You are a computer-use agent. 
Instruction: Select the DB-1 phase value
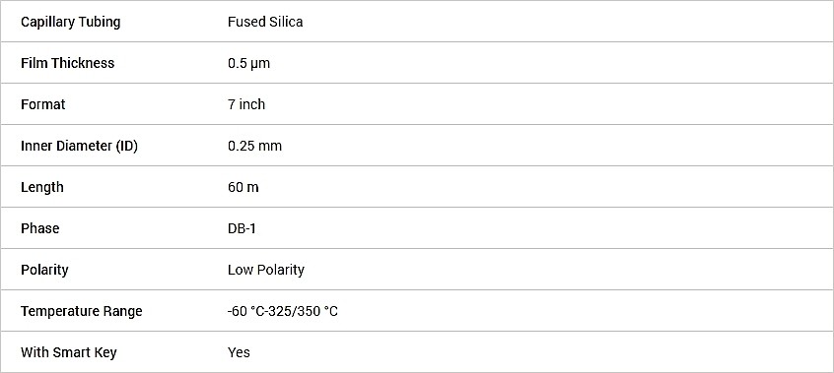[242, 228]
